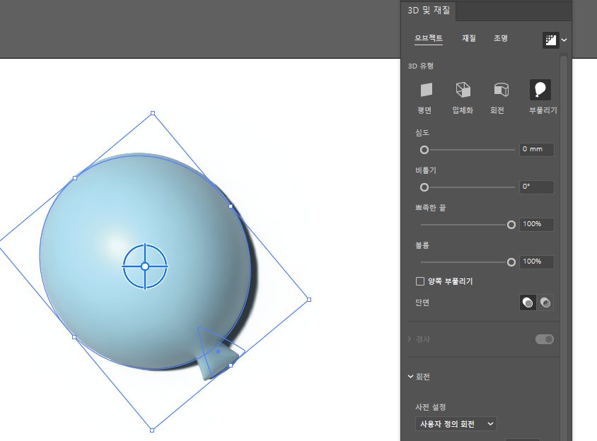Select the 회전 (Revolve) 3D type icon
The image size is (597, 441).
[501, 90]
